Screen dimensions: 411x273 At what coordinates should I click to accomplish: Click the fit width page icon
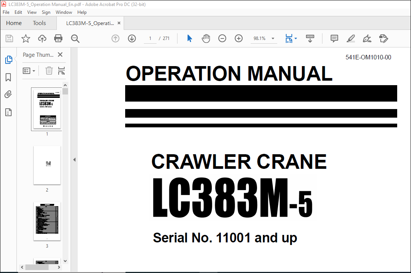(289, 38)
